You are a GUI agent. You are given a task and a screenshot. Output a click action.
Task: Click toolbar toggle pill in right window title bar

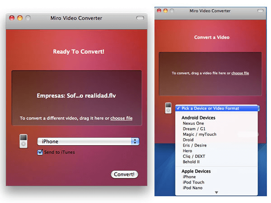point(261,11)
